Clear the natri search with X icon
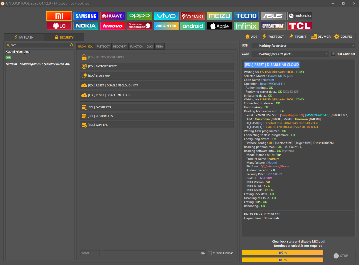 8,45
